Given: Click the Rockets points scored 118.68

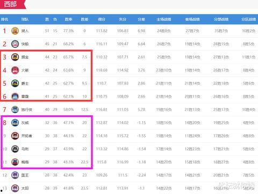Looking at the screenshot, I should 102,70.
